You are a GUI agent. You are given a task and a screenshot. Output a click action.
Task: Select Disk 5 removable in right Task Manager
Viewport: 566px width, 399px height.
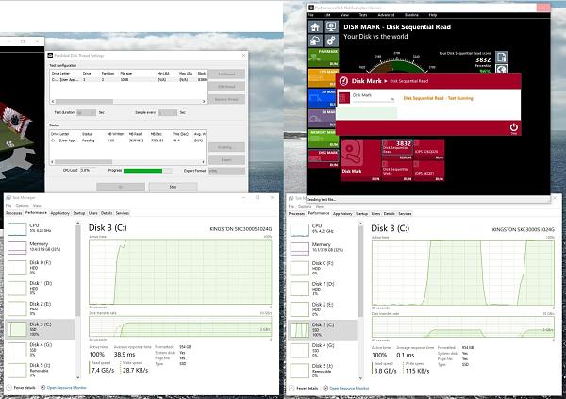(x=324, y=371)
